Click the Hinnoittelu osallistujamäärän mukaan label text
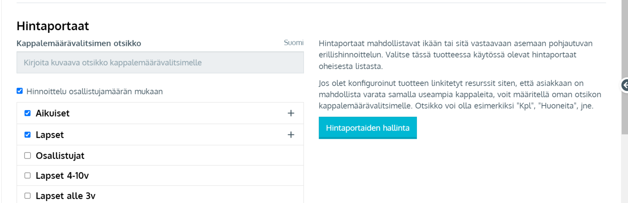 [94, 91]
